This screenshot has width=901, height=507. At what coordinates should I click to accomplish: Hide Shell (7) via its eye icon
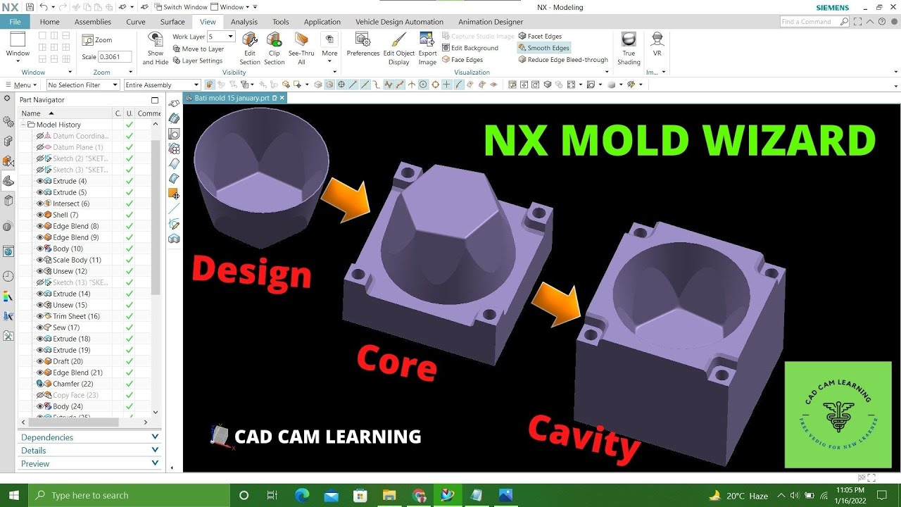[x=39, y=215]
